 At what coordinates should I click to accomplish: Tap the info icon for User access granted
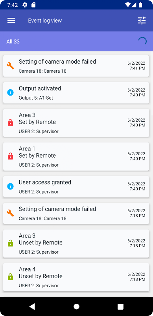[x=11, y=186]
